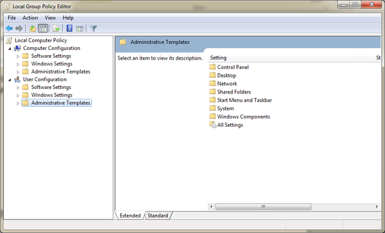Click the Control Panel folder icon
The width and height of the screenshot is (385, 233).
click(x=212, y=67)
